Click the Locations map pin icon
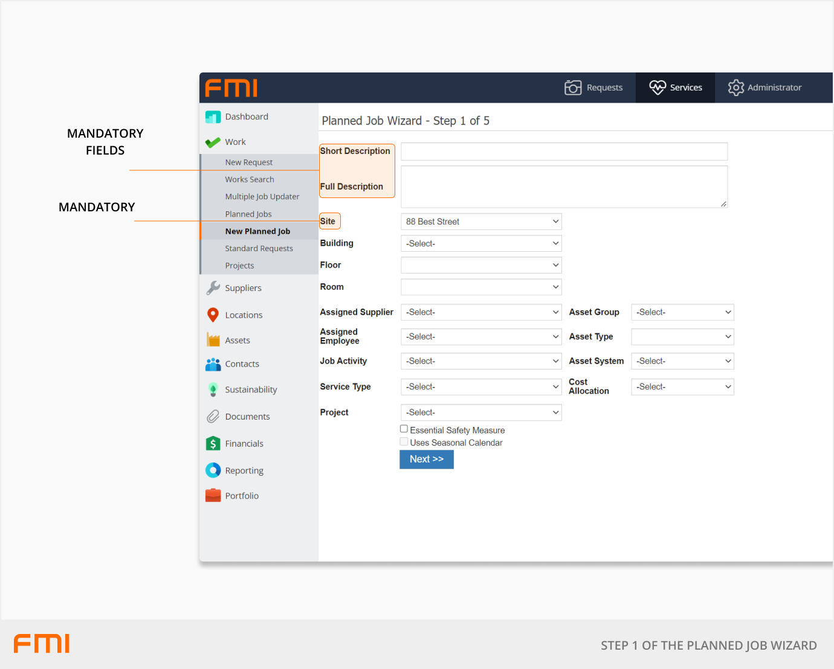The image size is (834, 669). point(213,315)
